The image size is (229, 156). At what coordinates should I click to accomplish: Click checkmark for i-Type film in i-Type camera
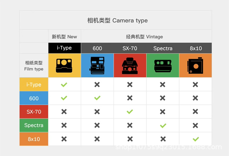(x=64, y=84)
